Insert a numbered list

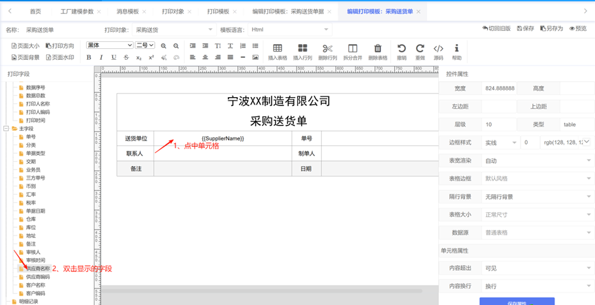coord(243,46)
